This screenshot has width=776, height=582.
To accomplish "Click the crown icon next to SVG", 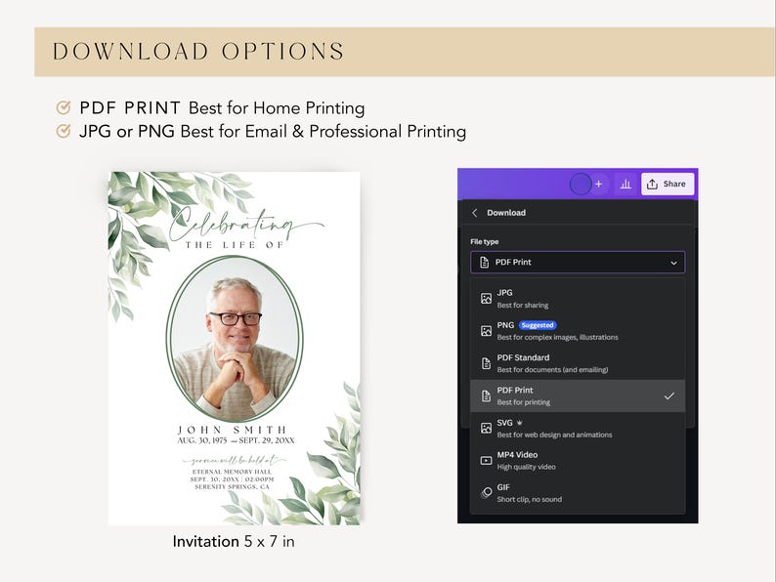I will point(520,423).
